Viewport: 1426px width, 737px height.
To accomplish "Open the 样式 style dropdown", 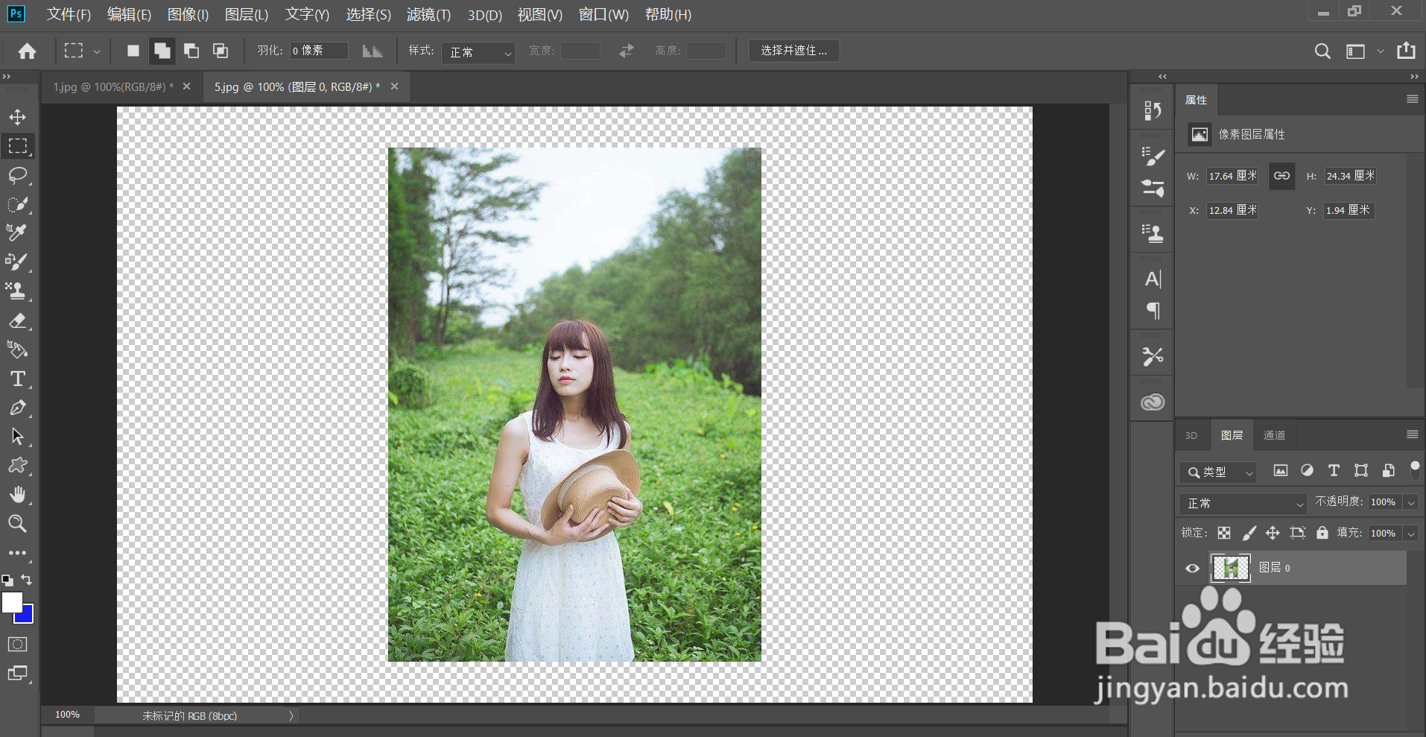I will coord(478,52).
